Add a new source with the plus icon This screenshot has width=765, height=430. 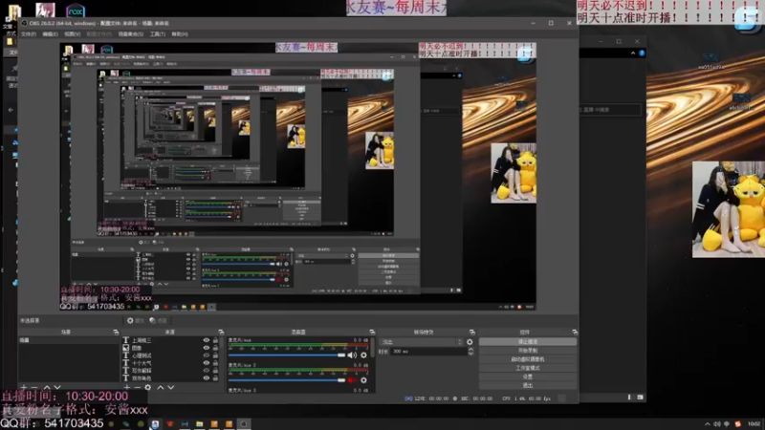point(125,388)
